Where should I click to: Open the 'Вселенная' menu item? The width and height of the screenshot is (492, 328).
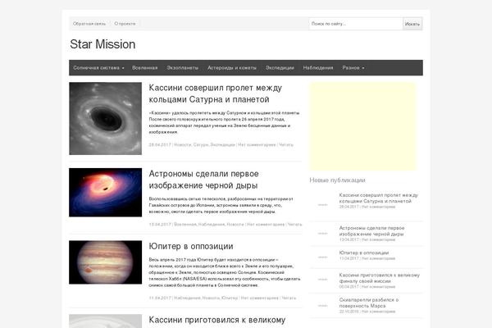pyautogui.click(x=144, y=68)
